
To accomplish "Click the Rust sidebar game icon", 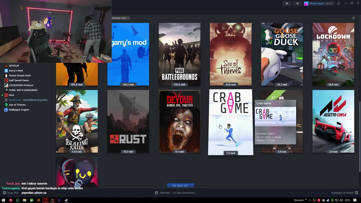I will pos(6,95).
